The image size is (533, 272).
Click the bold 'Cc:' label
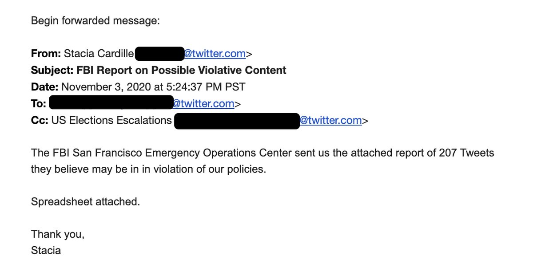point(40,120)
